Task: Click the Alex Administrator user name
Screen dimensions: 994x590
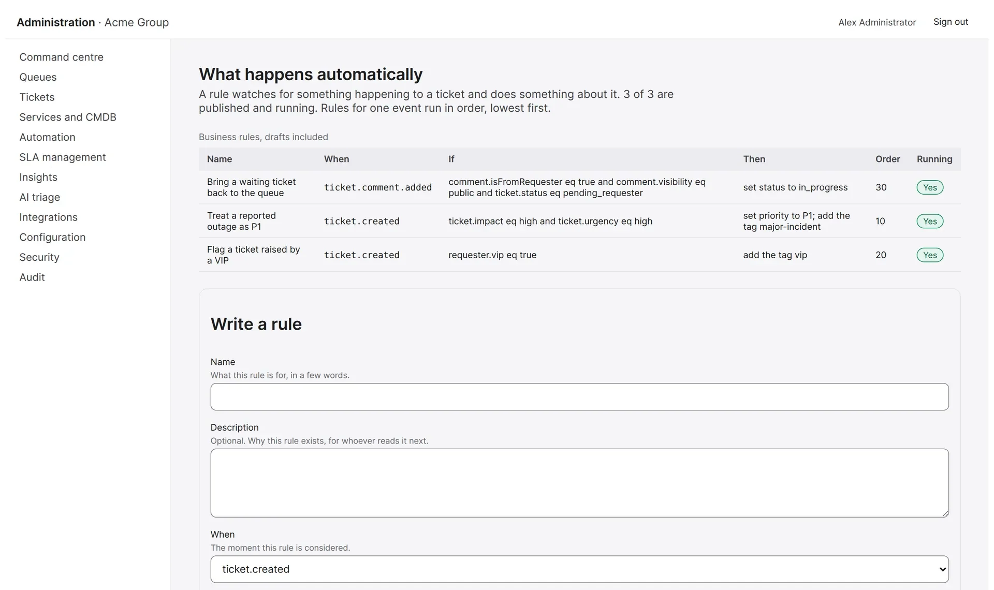Action: tap(877, 22)
